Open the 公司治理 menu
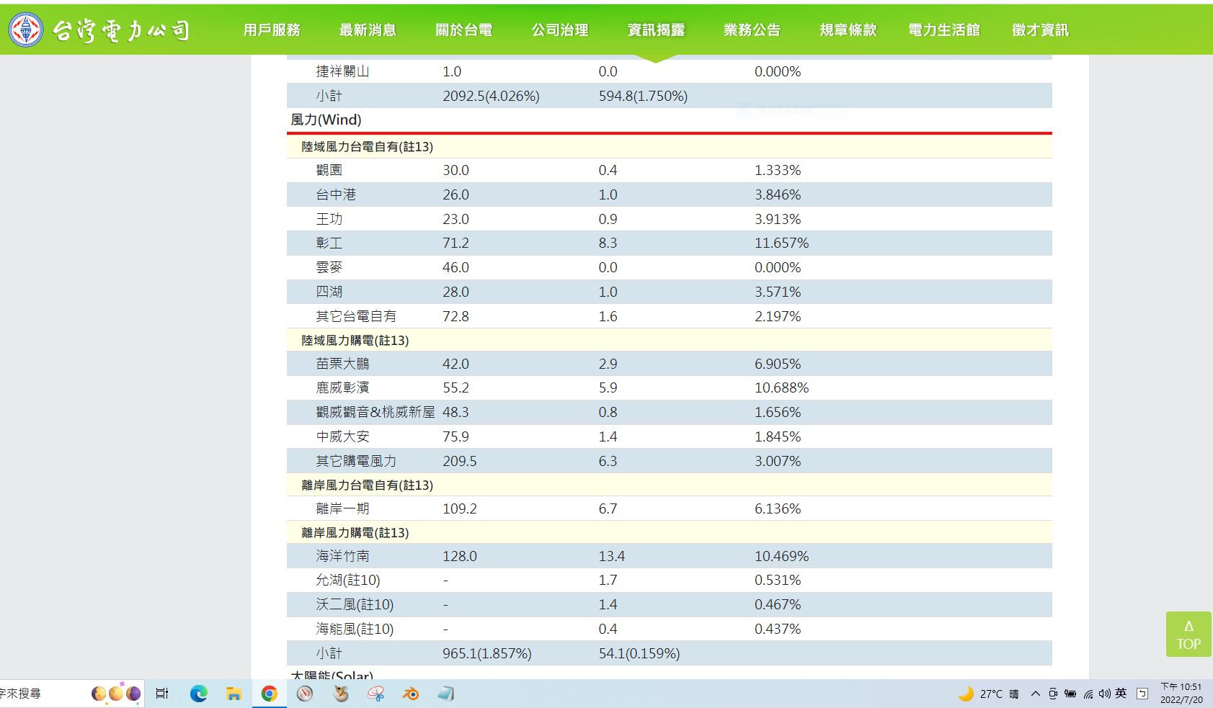The height and width of the screenshot is (708, 1213). click(560, 30)
